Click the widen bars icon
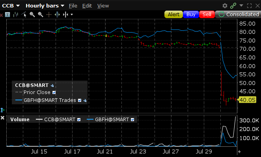The image size is (261, 157). (x=57, y=15)
